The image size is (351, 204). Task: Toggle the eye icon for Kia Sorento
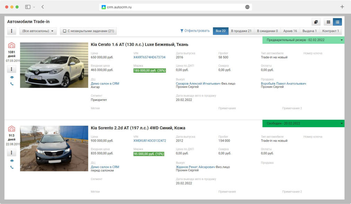pyautogui.click(x=12, y=161)
